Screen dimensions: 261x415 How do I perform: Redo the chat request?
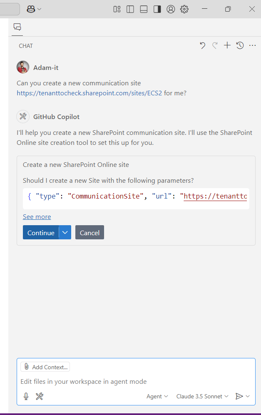coord(214,45)
